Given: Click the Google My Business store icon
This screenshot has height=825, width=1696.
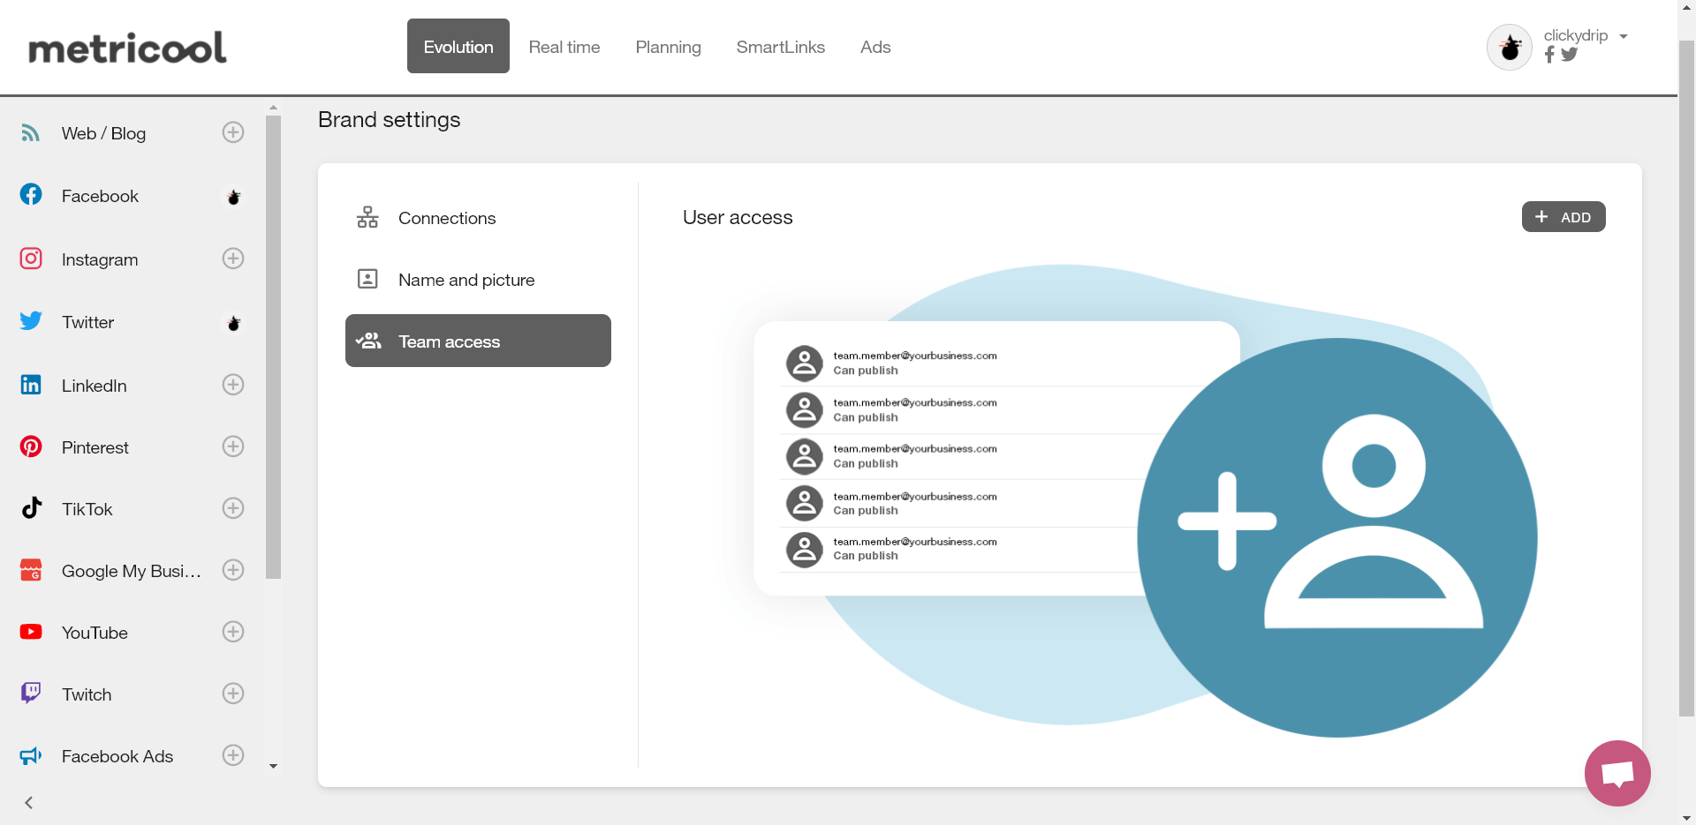Looking at the screenshot, I should 31,570.
